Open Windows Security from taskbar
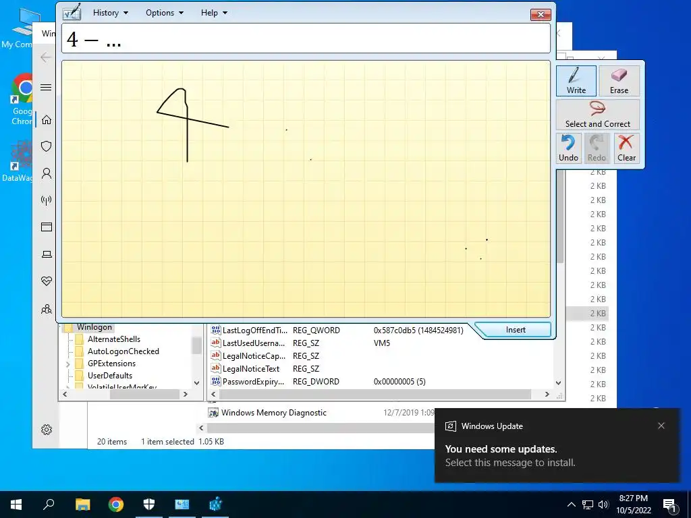The height and width of the screenshot is (518, 691). pos(149,505)
